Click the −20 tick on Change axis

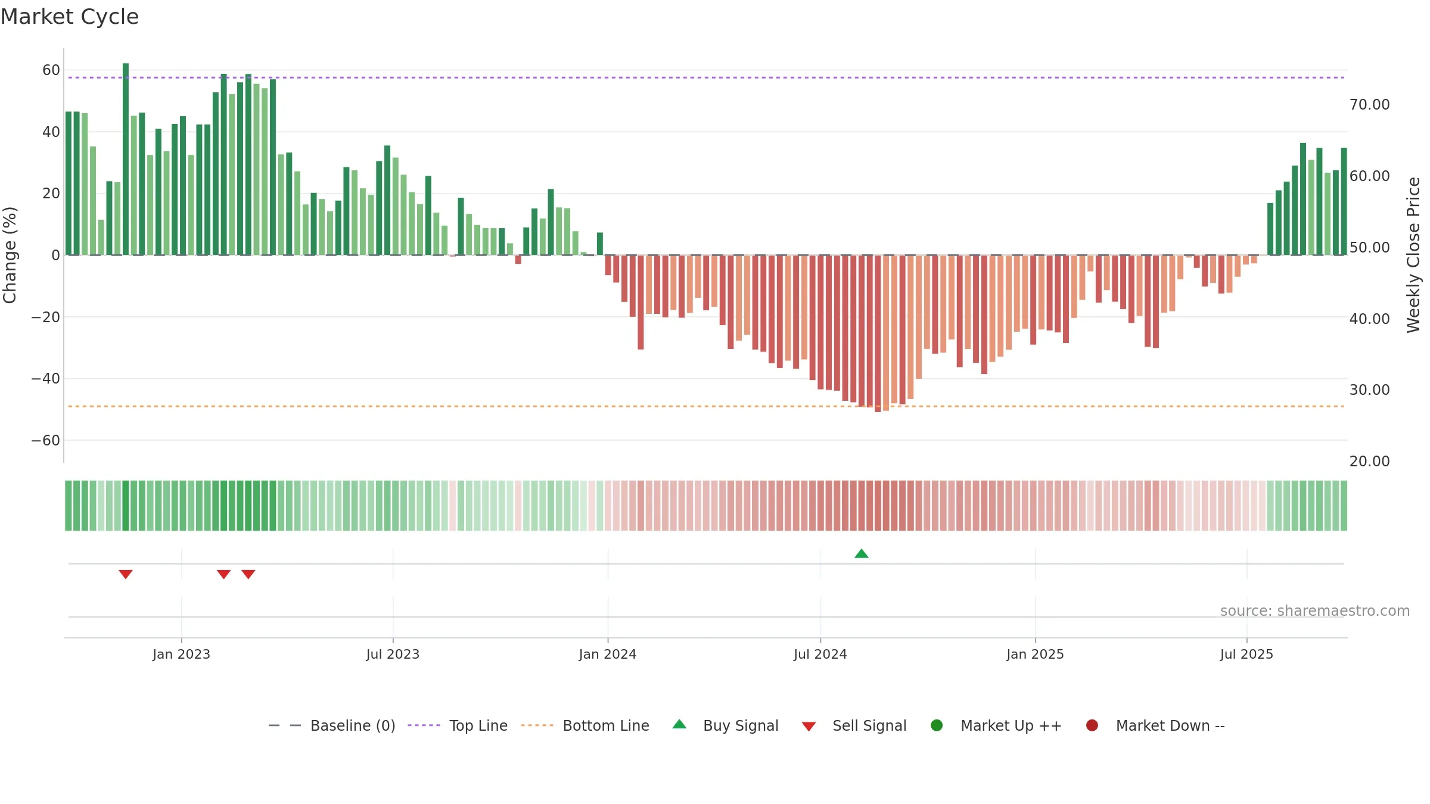(46, 317)
